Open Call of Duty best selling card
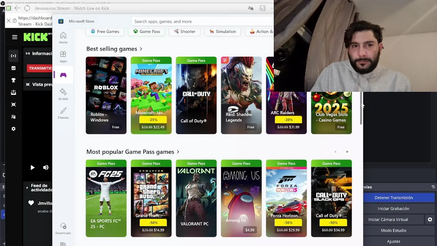Screen dimensions: 437x246 pyautogui.click(x=196, y=95)
